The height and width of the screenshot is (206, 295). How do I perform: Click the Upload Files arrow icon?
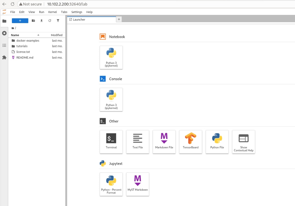point(41,21)
